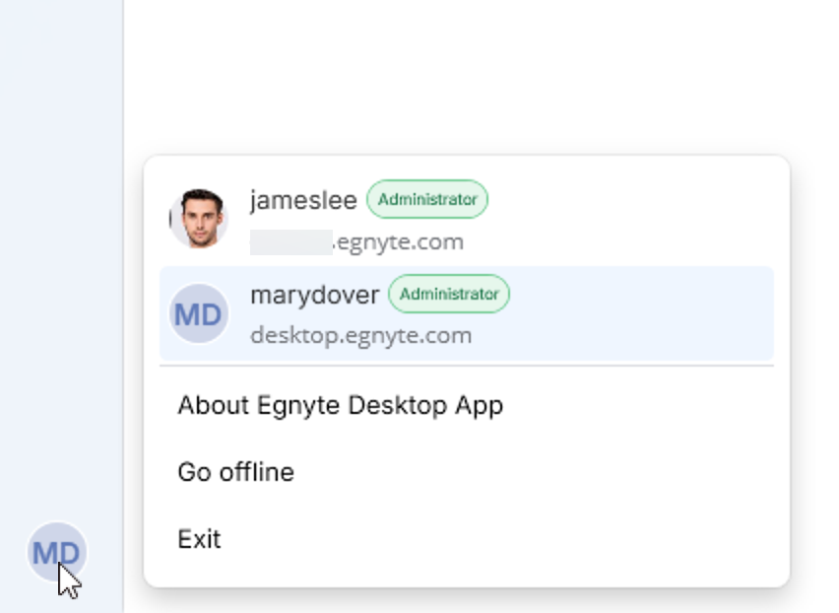Image resolution: width=839 pixels, height=613 pixels.
Task: Select the MD avatar in the marydover row
Action: tap(199, 313)
